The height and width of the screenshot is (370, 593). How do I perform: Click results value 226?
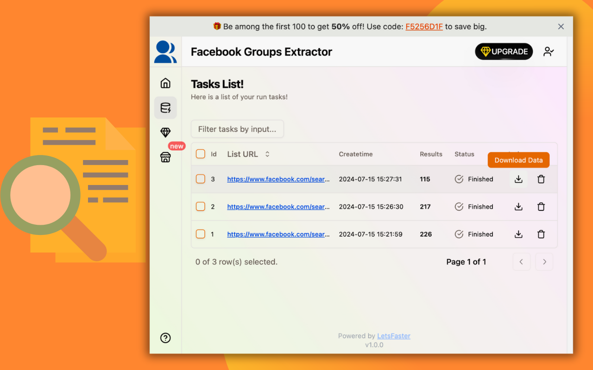tap(426, 234)
